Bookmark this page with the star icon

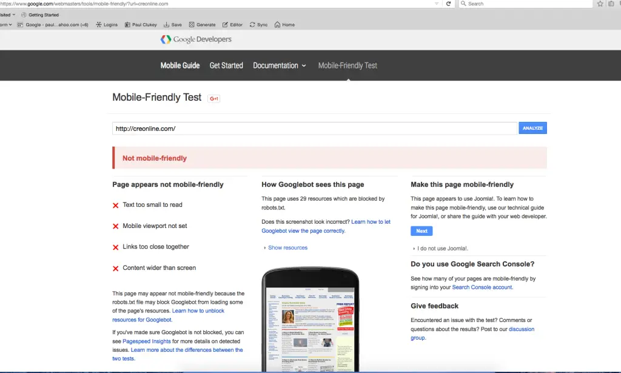[600, 4]
